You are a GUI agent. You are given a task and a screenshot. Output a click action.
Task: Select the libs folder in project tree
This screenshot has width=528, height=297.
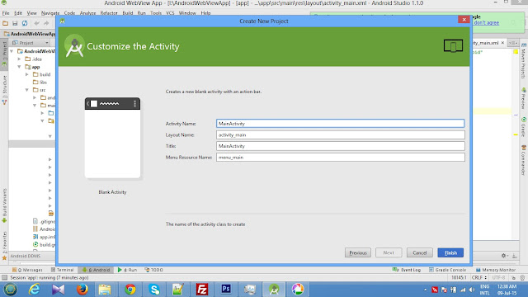click(40, 82)
